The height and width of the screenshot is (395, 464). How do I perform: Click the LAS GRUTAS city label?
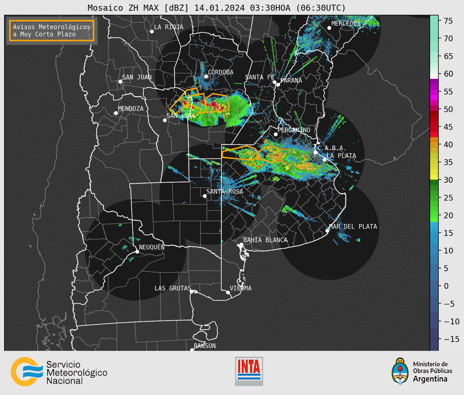(173, 288)
